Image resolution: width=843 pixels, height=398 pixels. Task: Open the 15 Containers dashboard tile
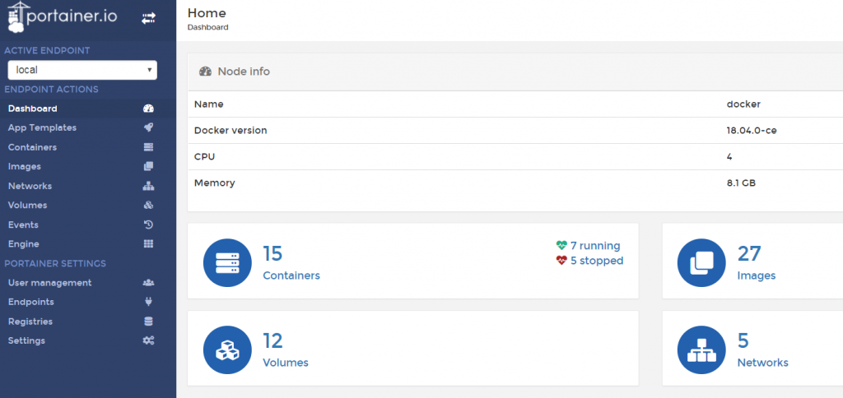point(413,261)
